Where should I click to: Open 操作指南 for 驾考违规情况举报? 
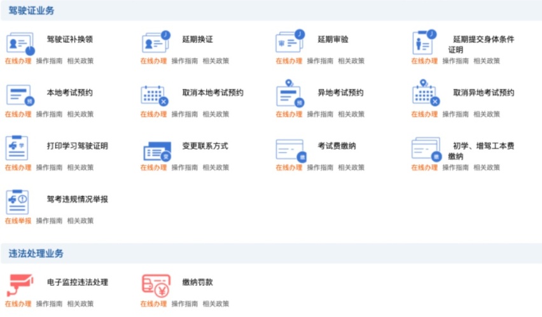click(x=49, y=220)
